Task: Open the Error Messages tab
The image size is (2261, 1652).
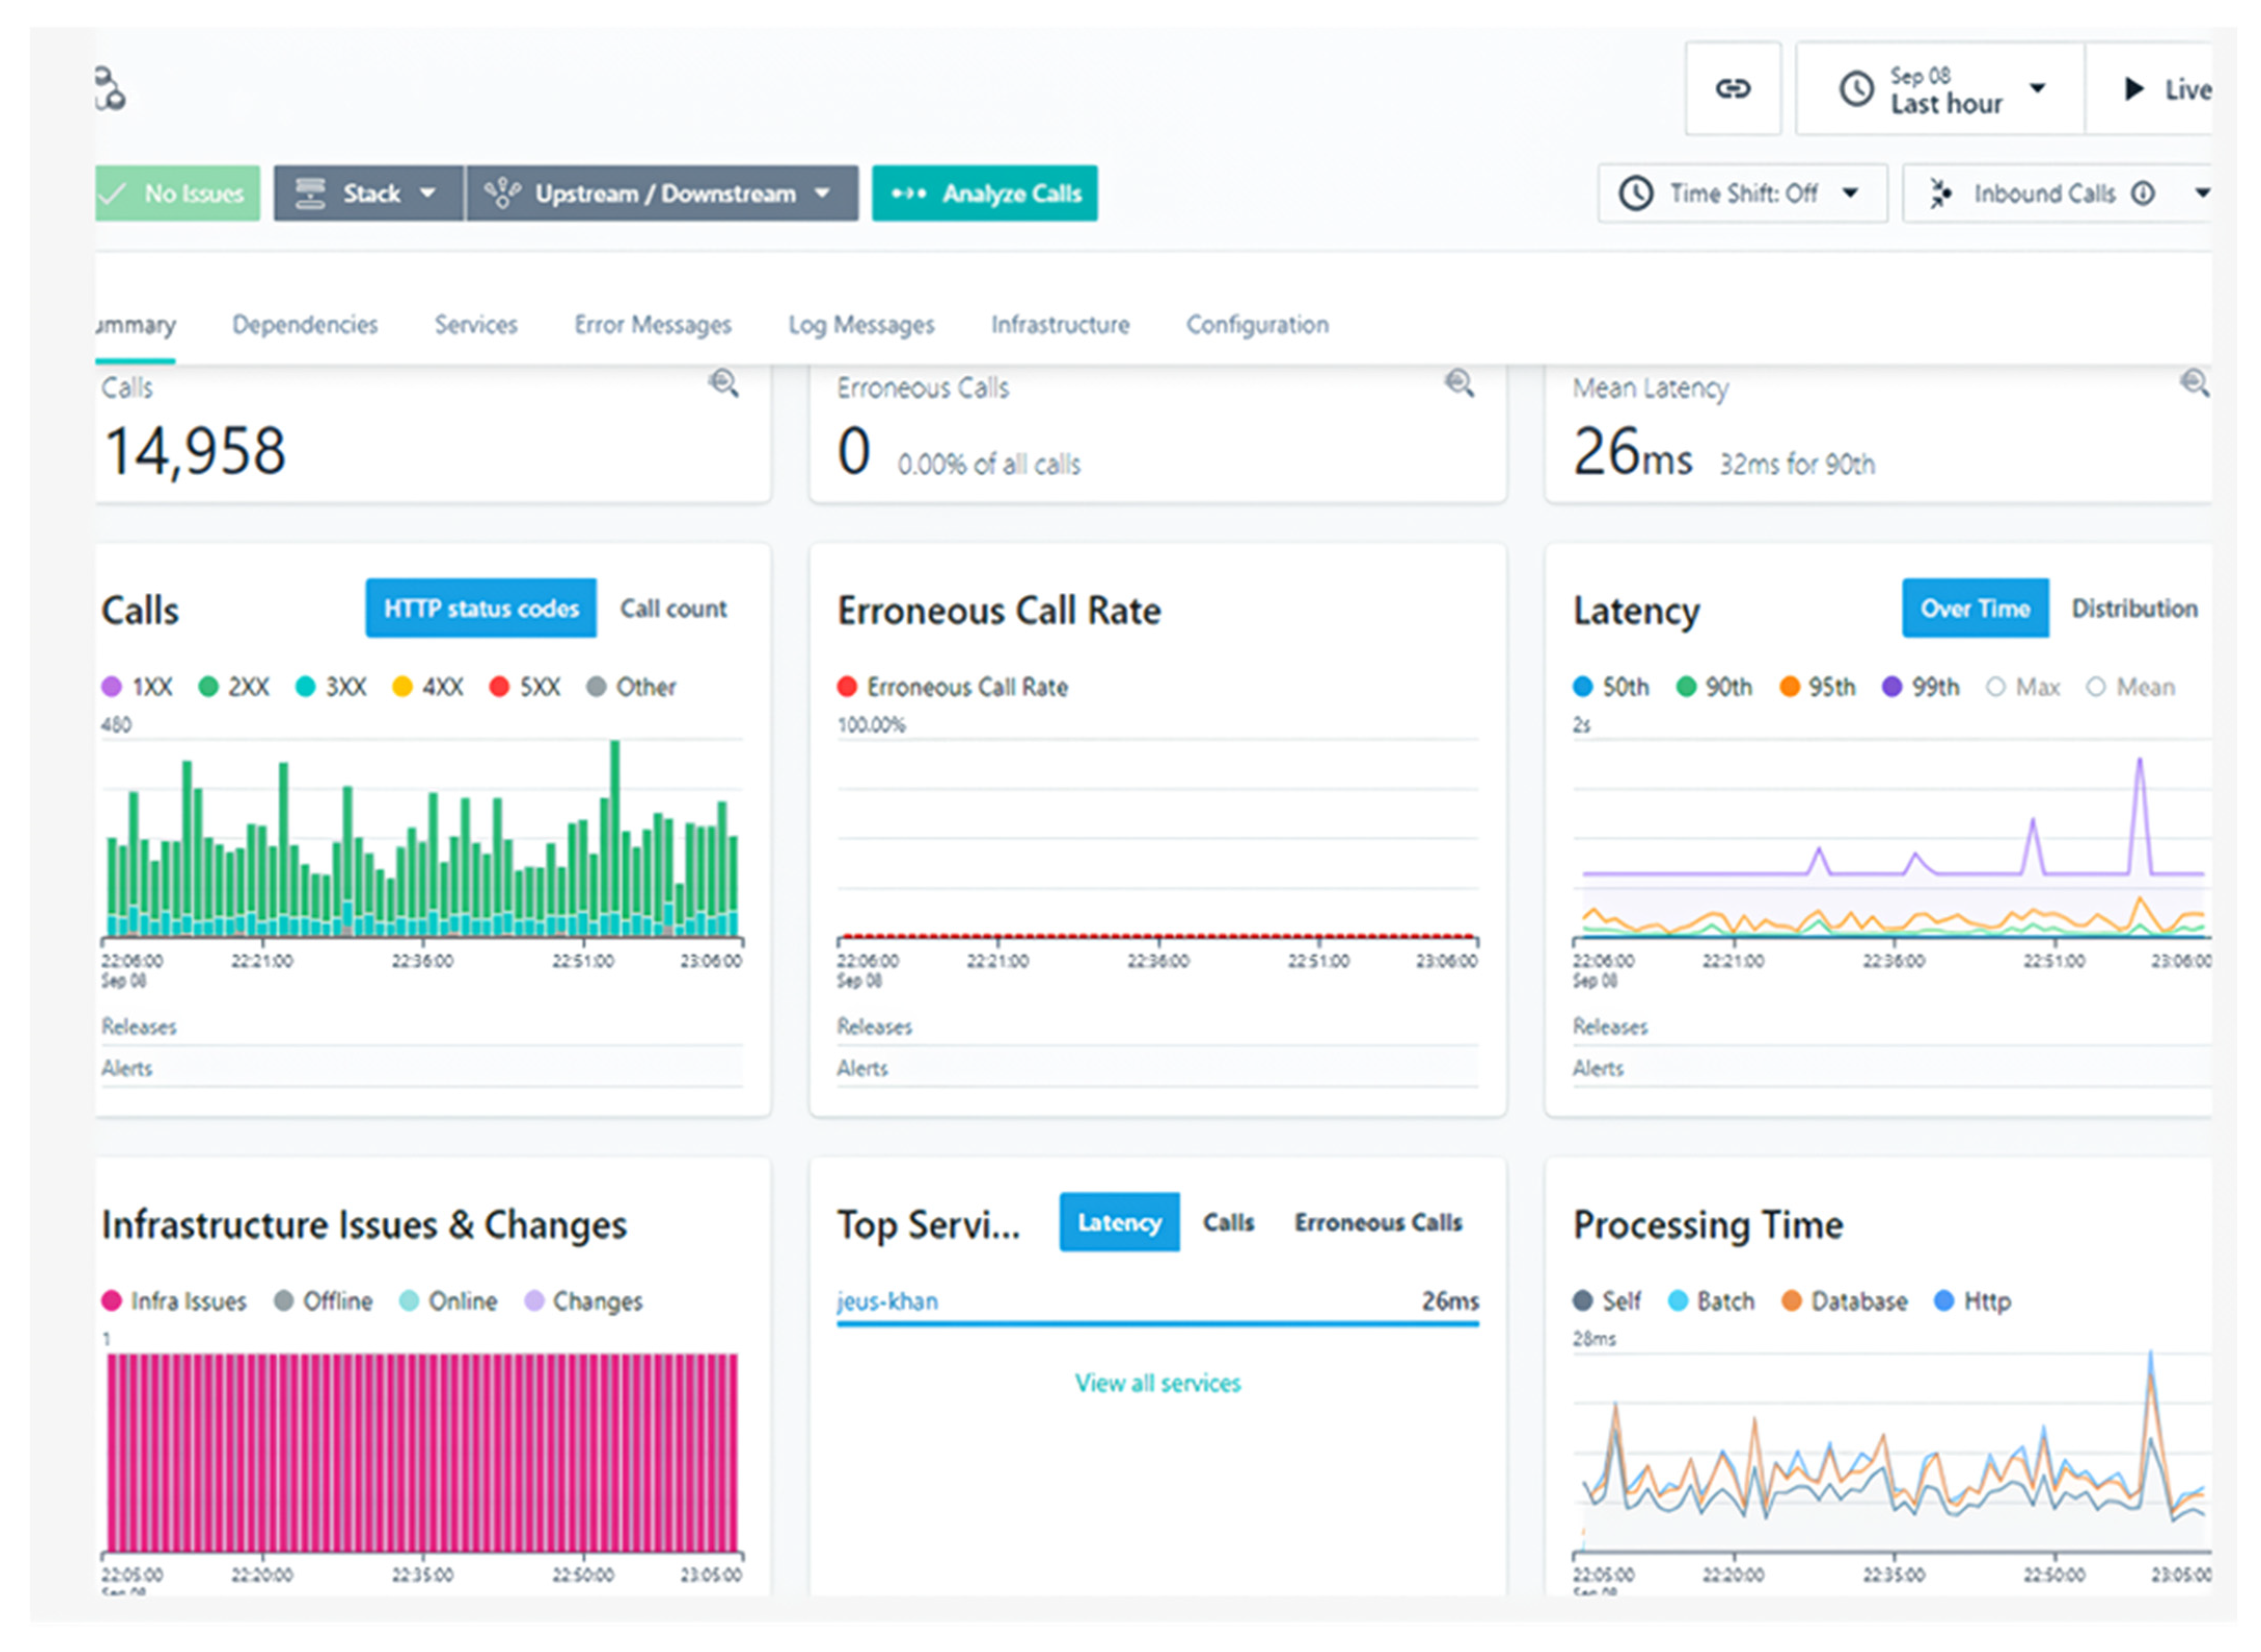Action: [x=652, y=325]
